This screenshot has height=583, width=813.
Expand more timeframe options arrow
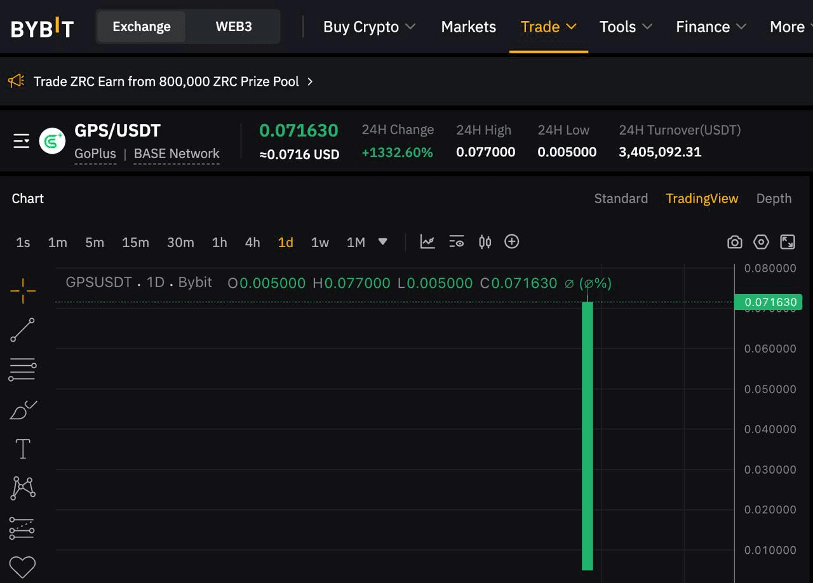click(x=382, y=242)
